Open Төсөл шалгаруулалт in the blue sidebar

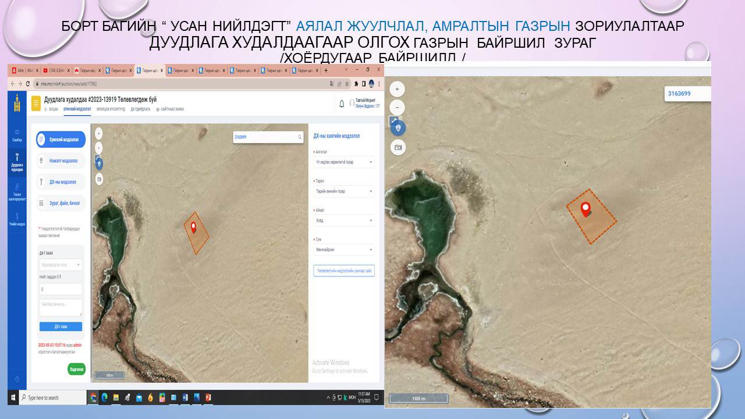coord(17,193)
